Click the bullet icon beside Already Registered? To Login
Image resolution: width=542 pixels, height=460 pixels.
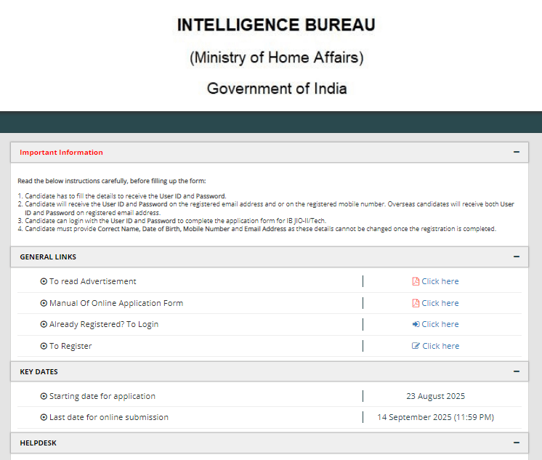(x=44, y=325)
